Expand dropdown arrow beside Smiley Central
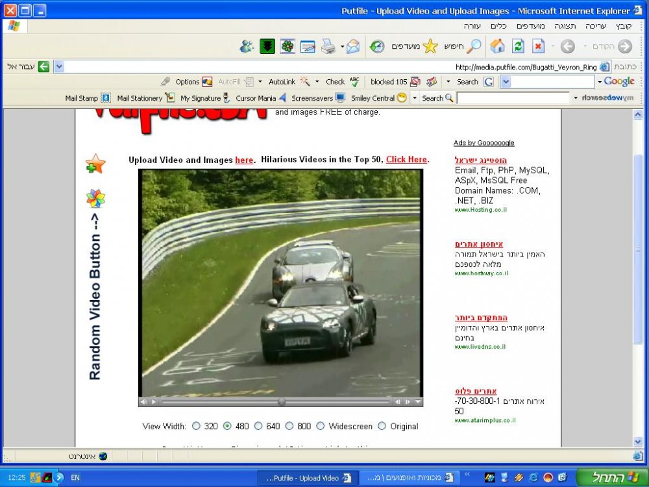Viewport: 649px width, 487px height. [x=415, y=98]
